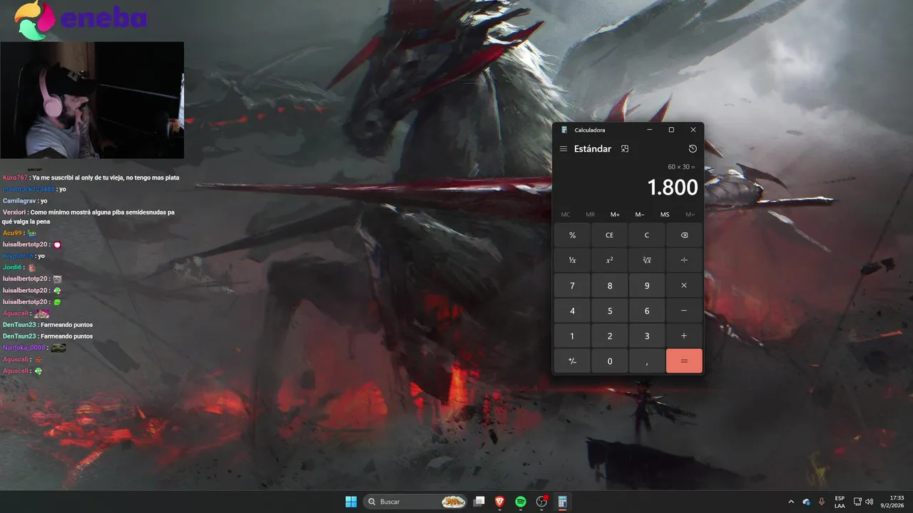Click the percent key
This screenshot has width=913, height=513.
(x=572, y=235)
